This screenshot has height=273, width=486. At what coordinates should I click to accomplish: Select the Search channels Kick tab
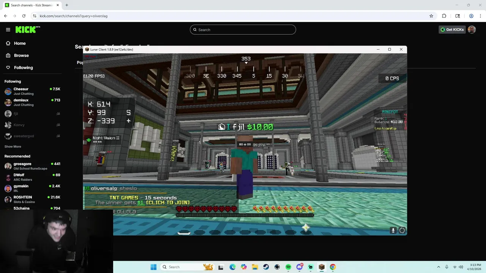[32, 5]
